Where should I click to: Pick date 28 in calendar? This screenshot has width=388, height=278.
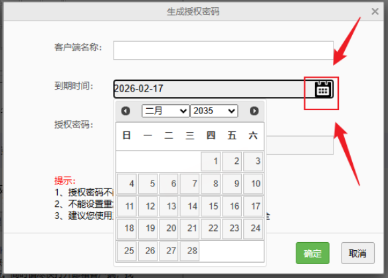coord(190,251)
